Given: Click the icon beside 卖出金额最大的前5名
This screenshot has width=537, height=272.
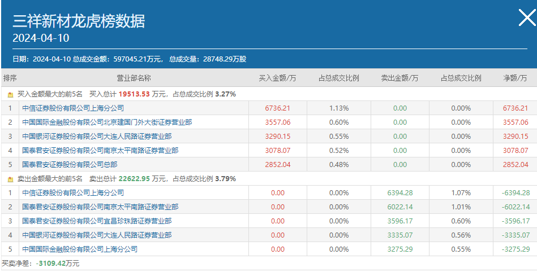Looking at the screenshot, I should tap(11, 179).
